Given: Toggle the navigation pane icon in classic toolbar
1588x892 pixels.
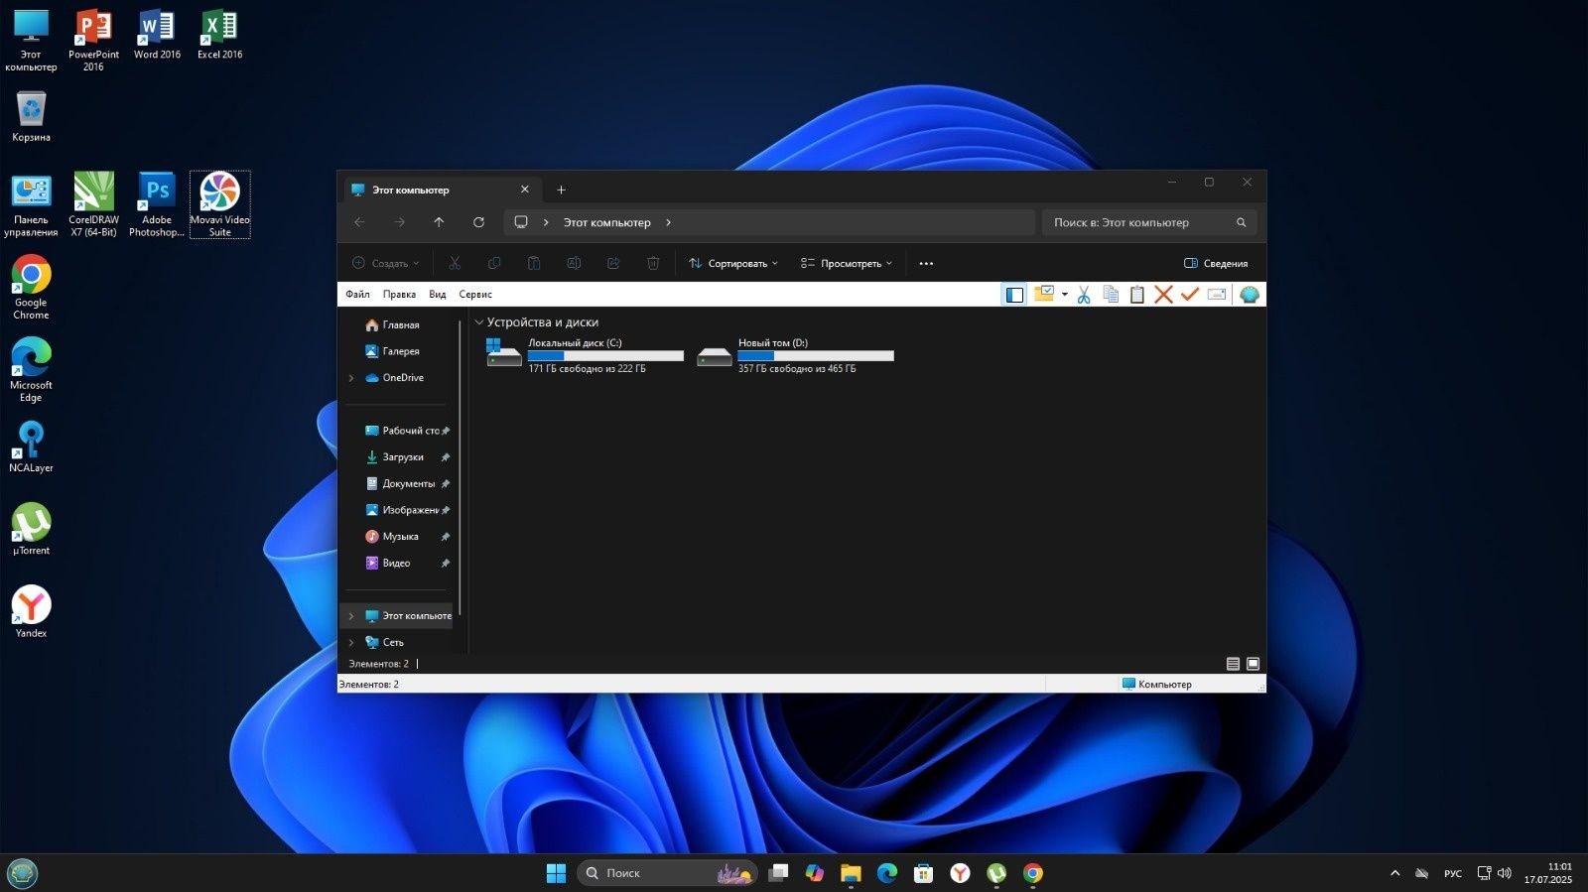Looking at the screenshot, I should pyautogui.click(x=1013, y=295).
